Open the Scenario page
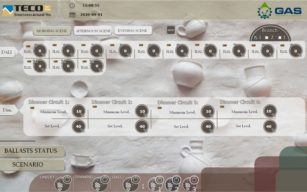 28,165
